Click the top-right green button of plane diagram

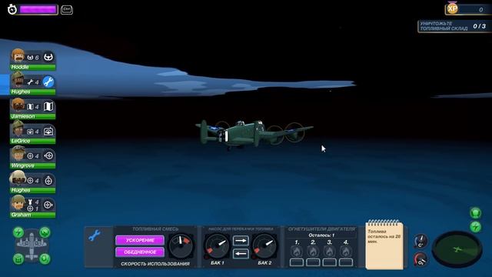[x=45, y=232]
